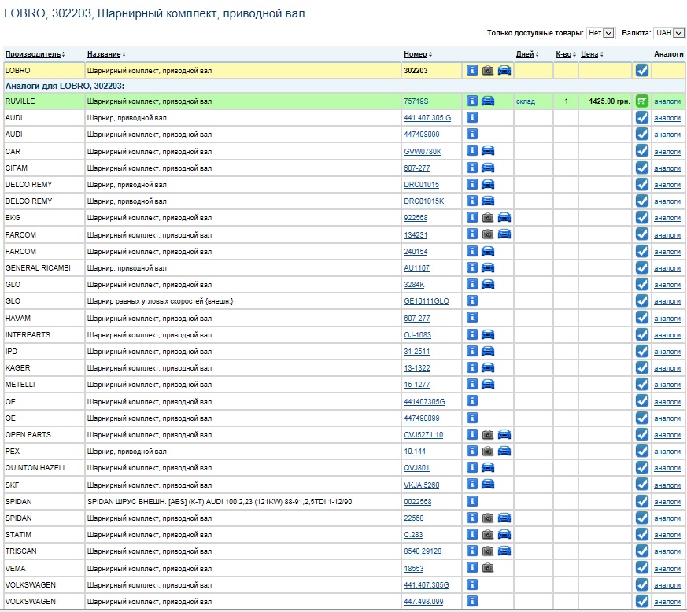Click the info icon in the RUVILLE row

[x=472, y=101]
